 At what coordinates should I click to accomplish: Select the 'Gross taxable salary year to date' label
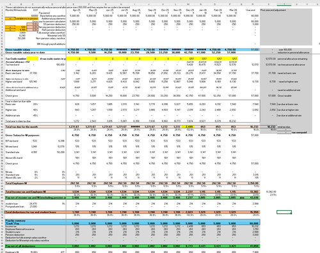[x=25, y=53]
